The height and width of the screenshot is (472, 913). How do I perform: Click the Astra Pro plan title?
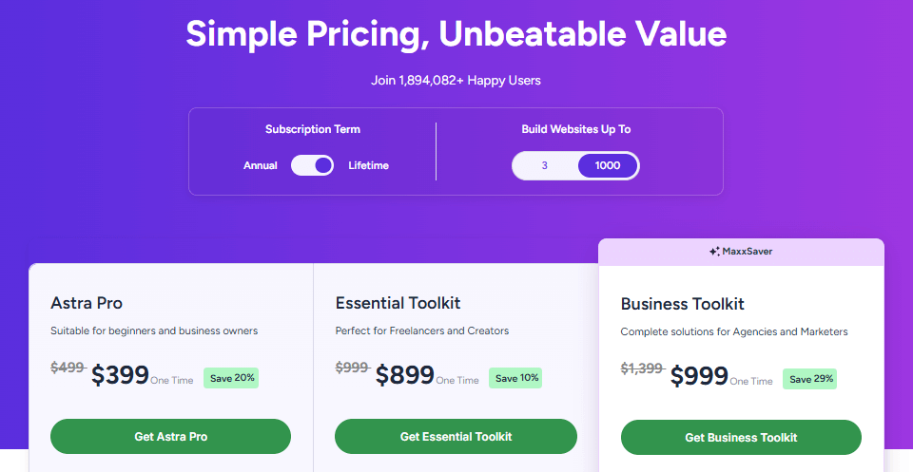tap(87, 304)
